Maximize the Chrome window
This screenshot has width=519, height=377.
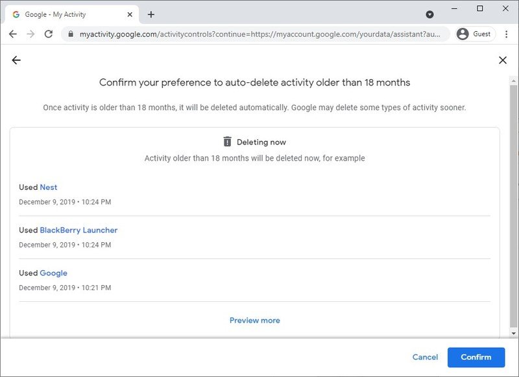point(480,8)
